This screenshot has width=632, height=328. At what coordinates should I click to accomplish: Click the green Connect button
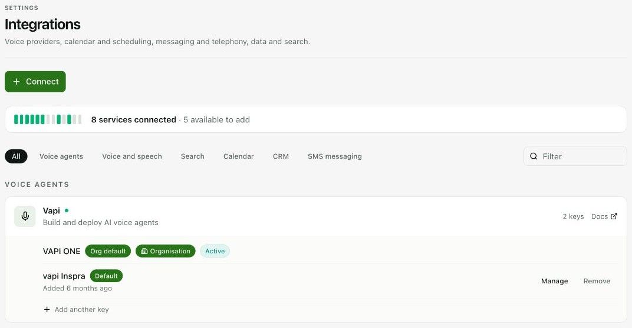click(x=35, y=82)
